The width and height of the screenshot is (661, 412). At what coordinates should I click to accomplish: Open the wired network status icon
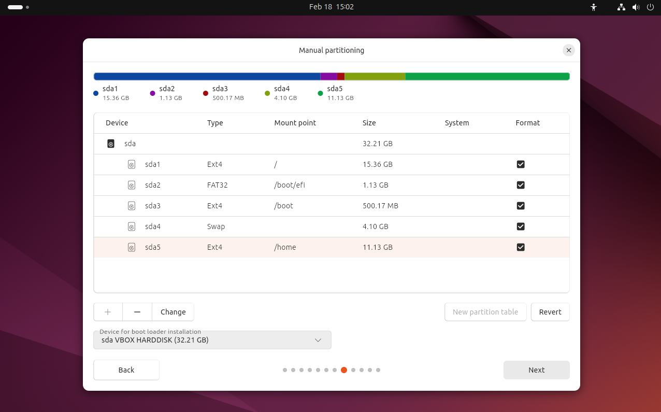click(x=621, y=7)
